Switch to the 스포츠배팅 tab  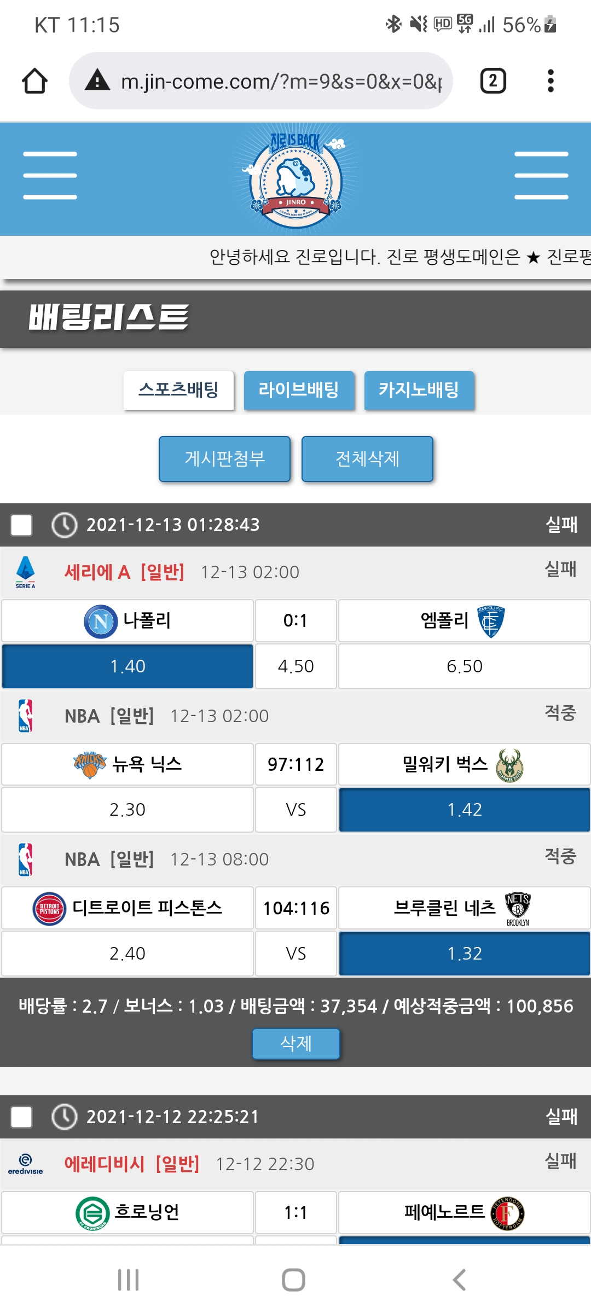click(178, 390)
